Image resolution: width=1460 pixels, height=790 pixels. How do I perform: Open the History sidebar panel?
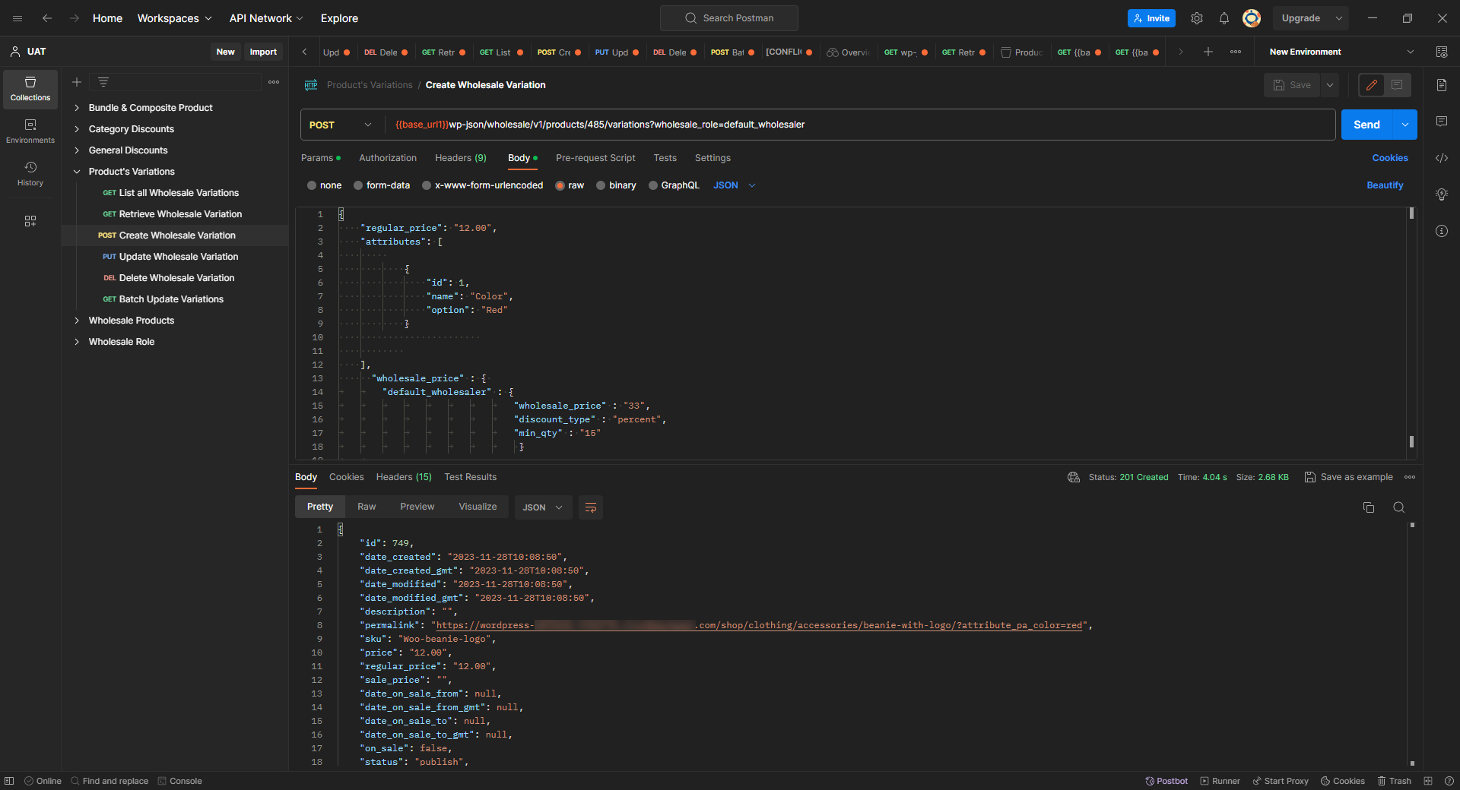pos(30,174)
